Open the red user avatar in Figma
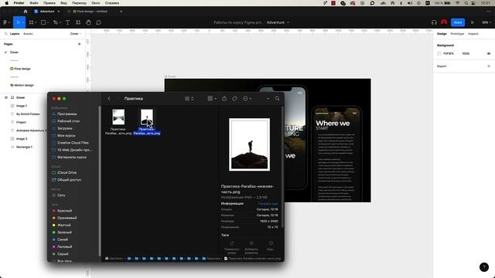 [444, 22]
